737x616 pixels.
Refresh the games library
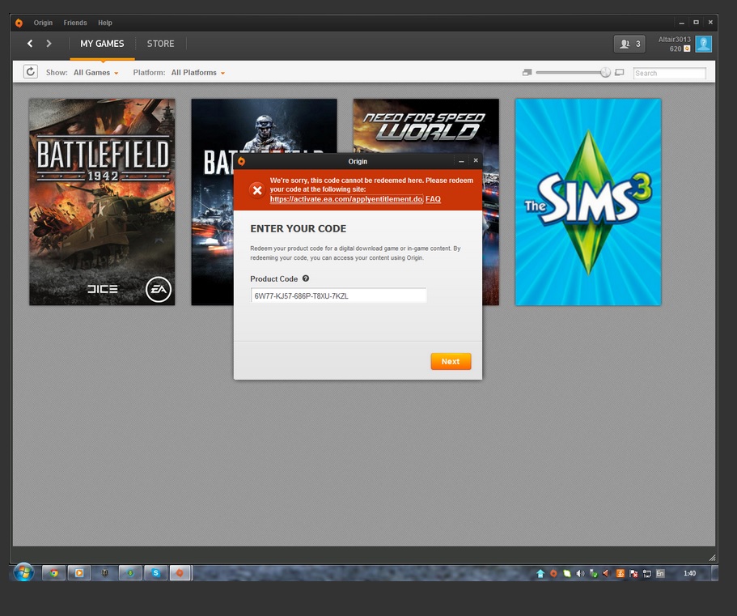[x=31, y=71]
